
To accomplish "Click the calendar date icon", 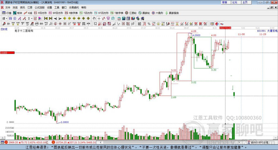I will 119,19.
